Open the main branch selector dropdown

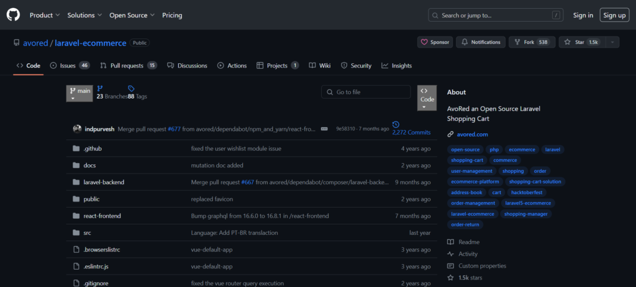(x=79, y=93)
